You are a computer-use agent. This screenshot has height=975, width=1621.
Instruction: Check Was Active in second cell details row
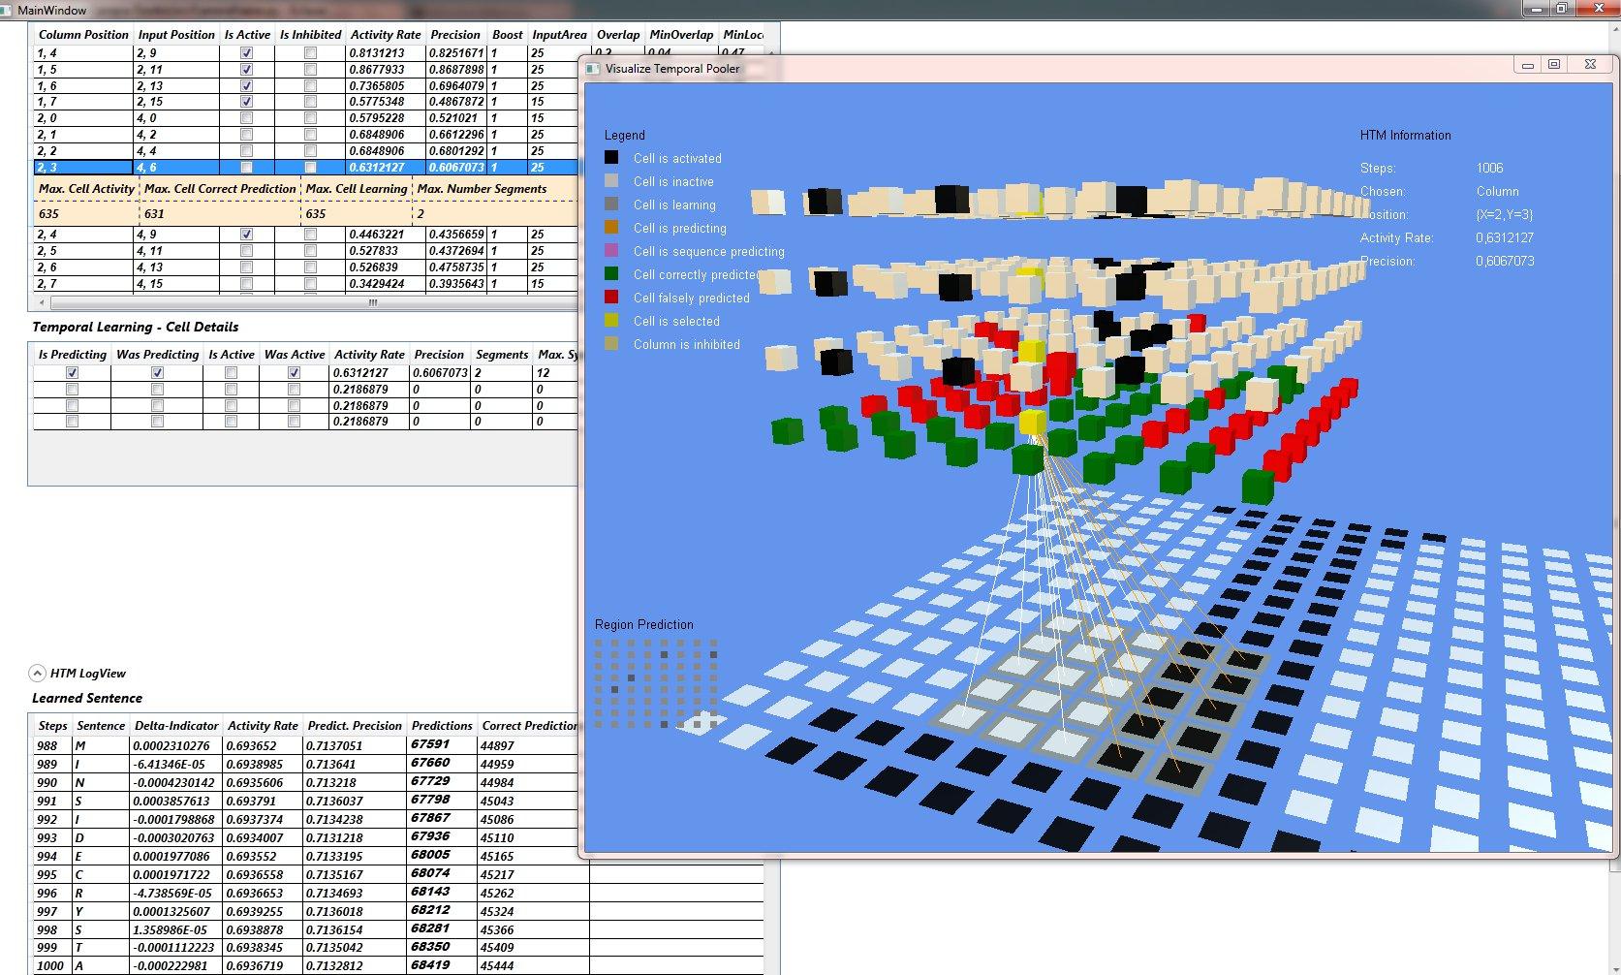pyautogui.click(x=294, y=390)
